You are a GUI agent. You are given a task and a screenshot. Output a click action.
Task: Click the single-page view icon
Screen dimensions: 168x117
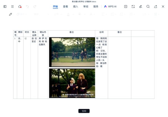pos(126,6)
